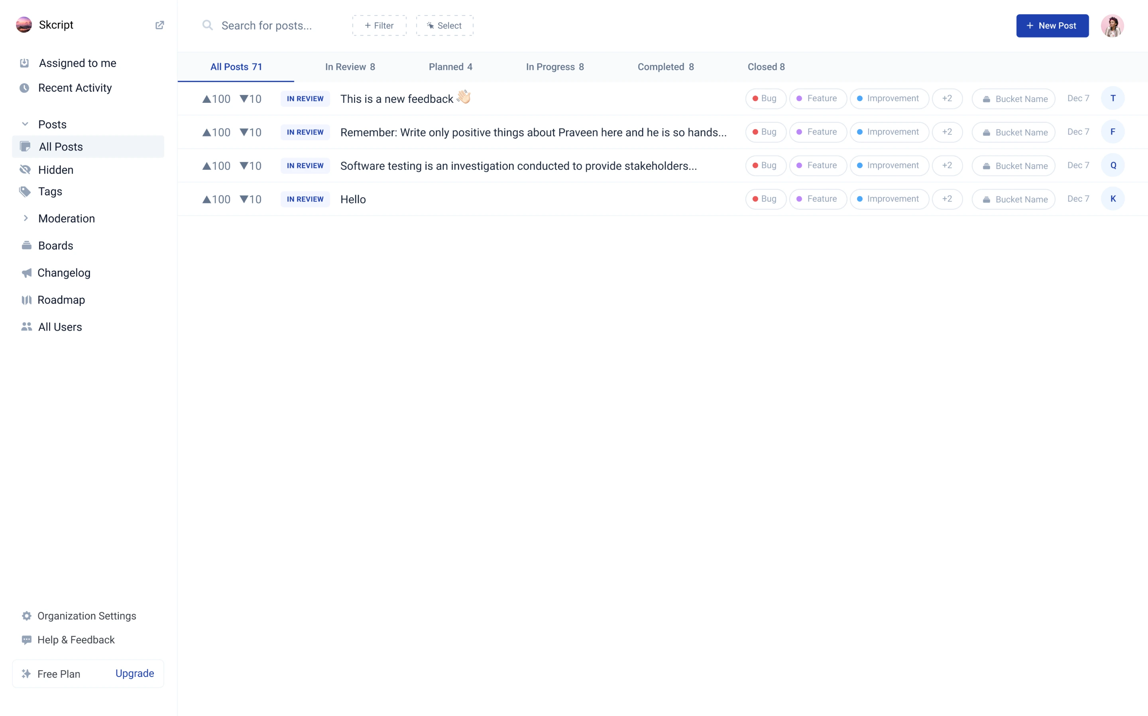This screenshot has width=1148, height=716.
Task: Open Assigned to me inbox icon
Action: (x=25, y=63)
